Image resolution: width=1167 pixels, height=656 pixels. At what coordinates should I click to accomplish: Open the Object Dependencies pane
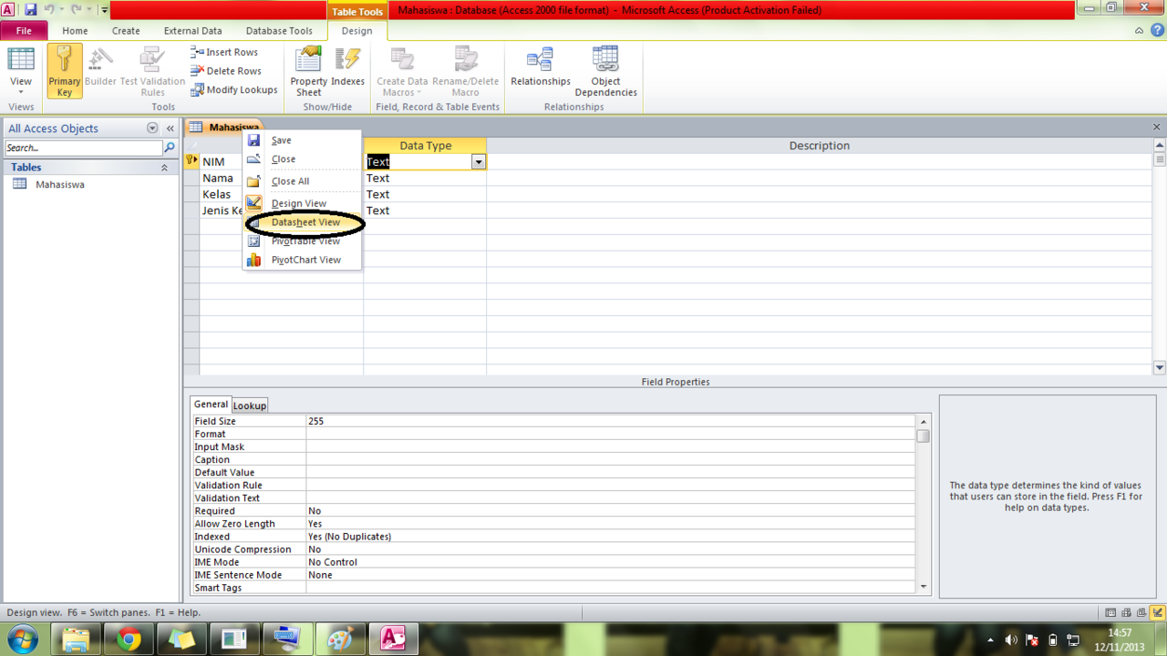pos(605,71)
